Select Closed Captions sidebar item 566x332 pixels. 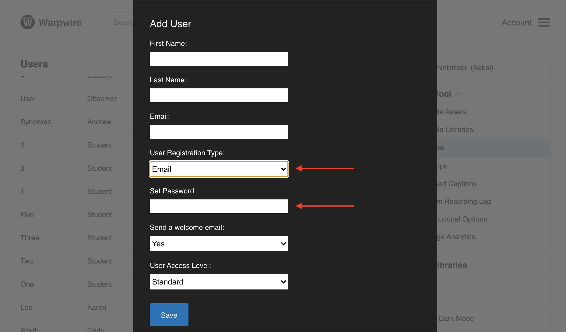click(457, 184)
